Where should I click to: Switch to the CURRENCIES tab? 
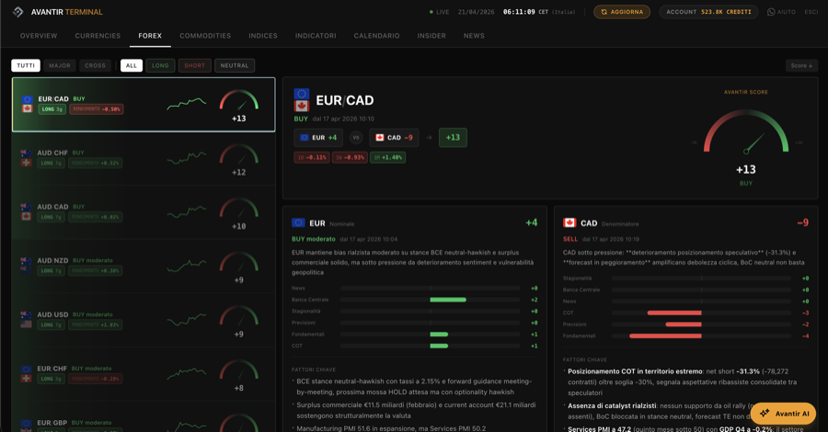98,36
